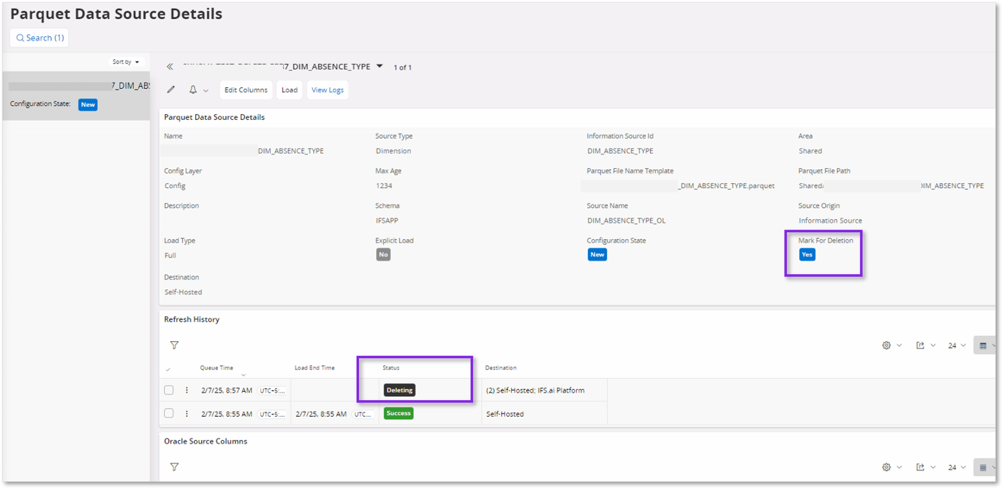1003x489 pixels.
Task: Check the 8:57 AM Deleting row checkbox
Action: click(x=169, y=390)
